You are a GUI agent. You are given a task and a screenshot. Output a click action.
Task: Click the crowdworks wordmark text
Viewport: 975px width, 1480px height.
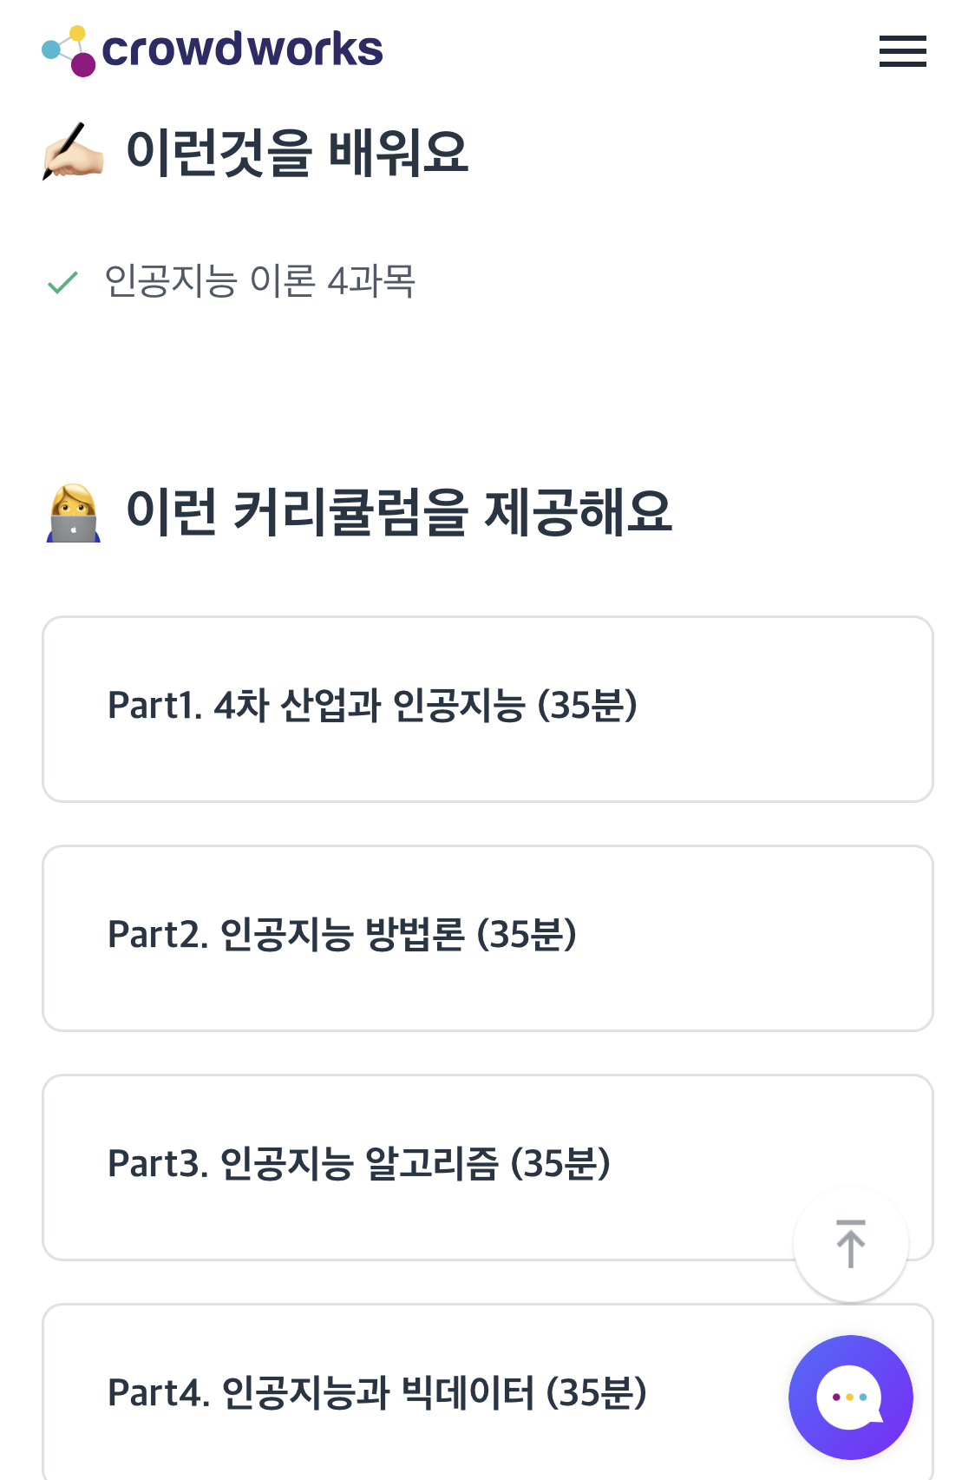[242, 49]
